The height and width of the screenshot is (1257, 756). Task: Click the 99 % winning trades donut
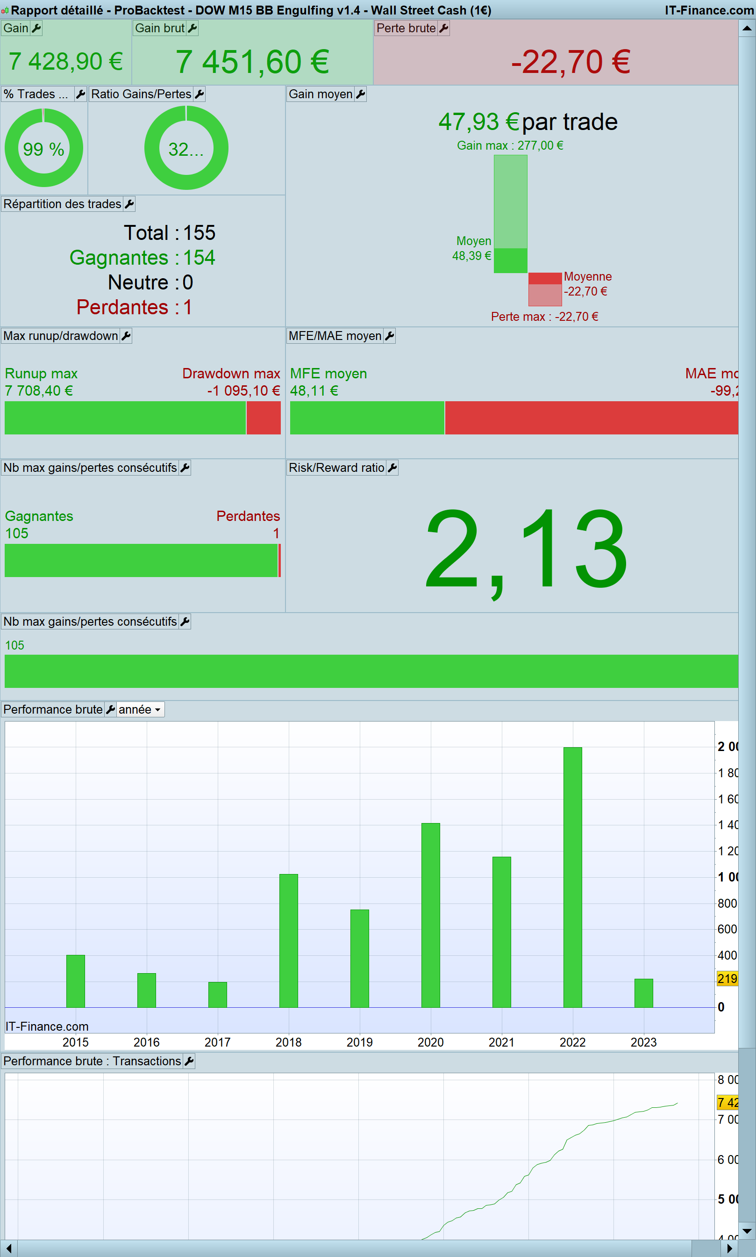tap(44, 148)
